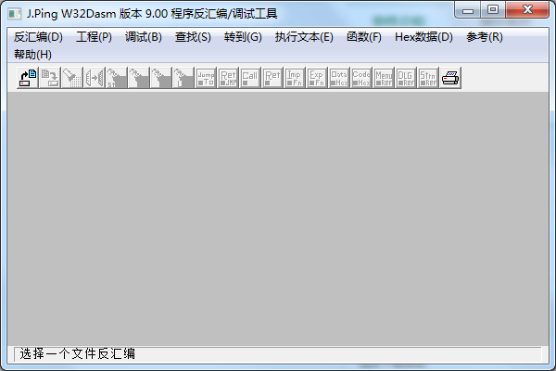This screenshot has width=556, height=371.
Task: Open the Imp Fn imported functions list
Action: (295, 77)
